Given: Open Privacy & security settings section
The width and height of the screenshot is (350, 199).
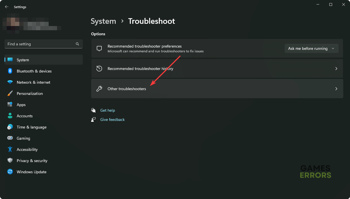Looking at the screenshot, I should 32,161.
